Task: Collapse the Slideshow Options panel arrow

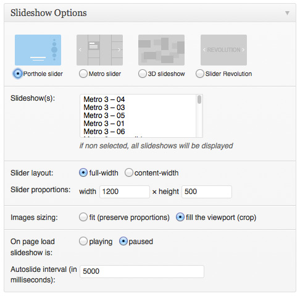Action: coord(287,13)
